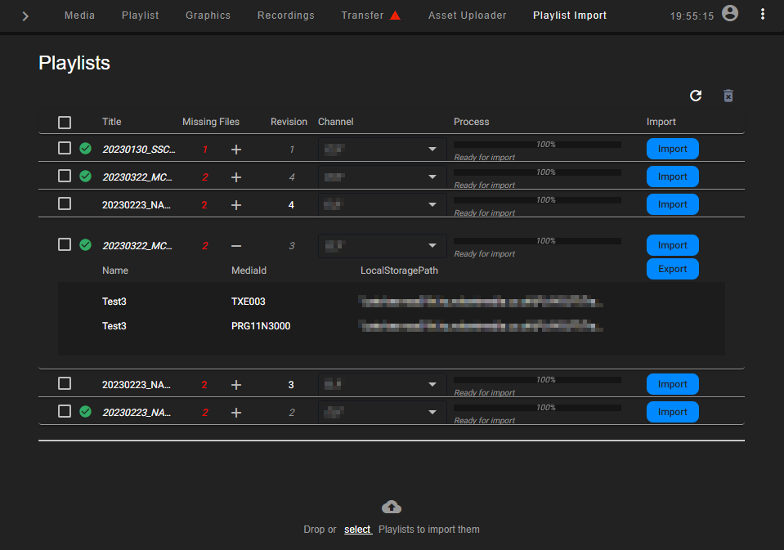Click green check status of 20230130_SSC playlist
784x550 pixels.
[85, 149]
